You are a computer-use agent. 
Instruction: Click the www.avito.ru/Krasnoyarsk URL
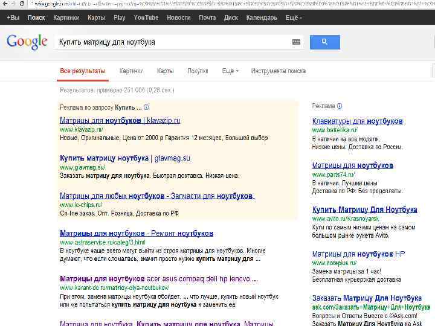point(346,219)
